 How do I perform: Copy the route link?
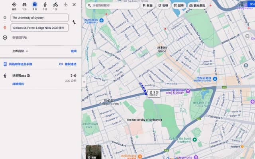pos(68,64)
